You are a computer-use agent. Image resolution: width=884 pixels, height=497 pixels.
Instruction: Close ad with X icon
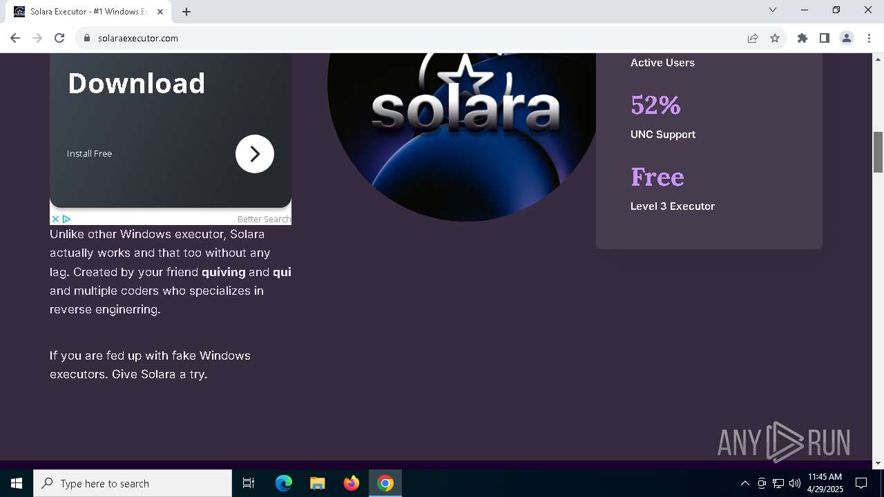coord(55,219)
